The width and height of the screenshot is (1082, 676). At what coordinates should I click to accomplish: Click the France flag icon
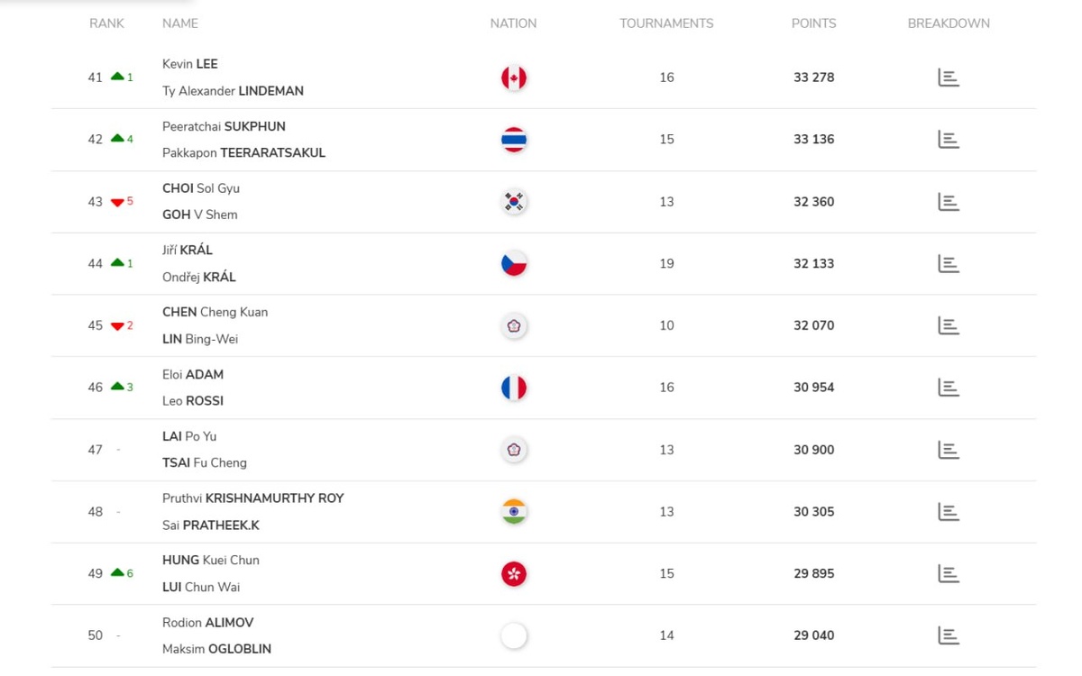[514, 388]
